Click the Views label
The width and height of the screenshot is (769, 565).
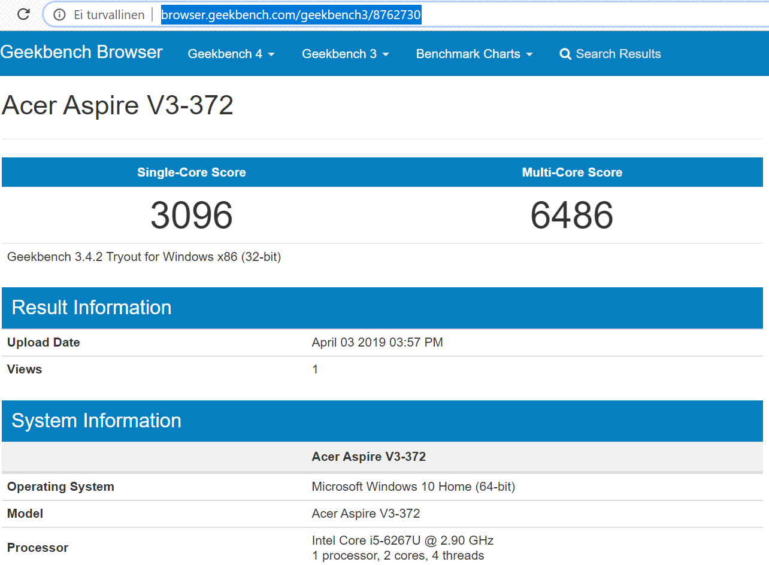pyautogui.click(x=25, y=369)
